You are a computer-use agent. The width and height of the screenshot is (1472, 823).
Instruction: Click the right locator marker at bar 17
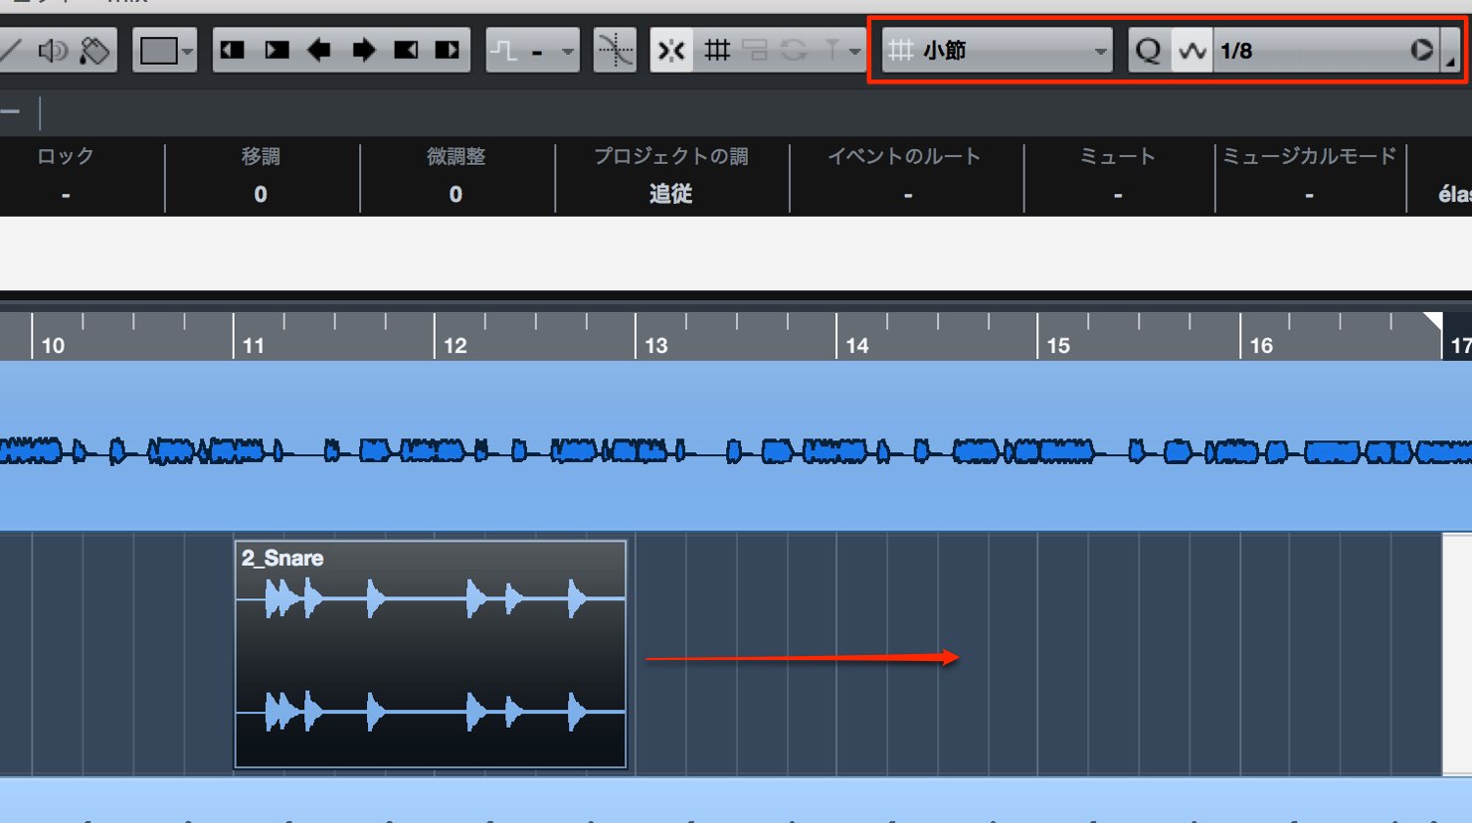[x=1433, y=321]
